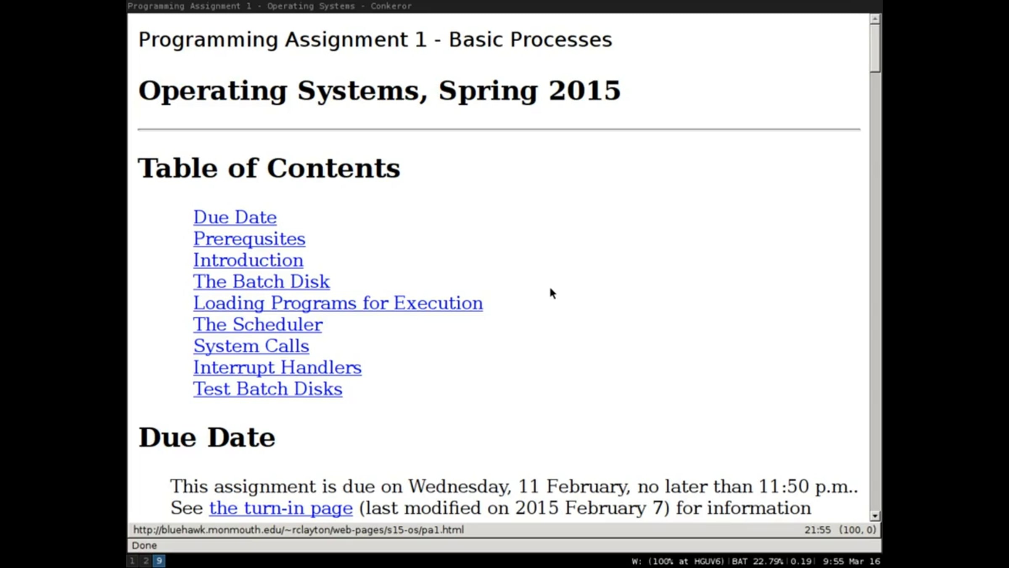Open the Due Date link
The image size is (1009, 568).
[235, 218]
